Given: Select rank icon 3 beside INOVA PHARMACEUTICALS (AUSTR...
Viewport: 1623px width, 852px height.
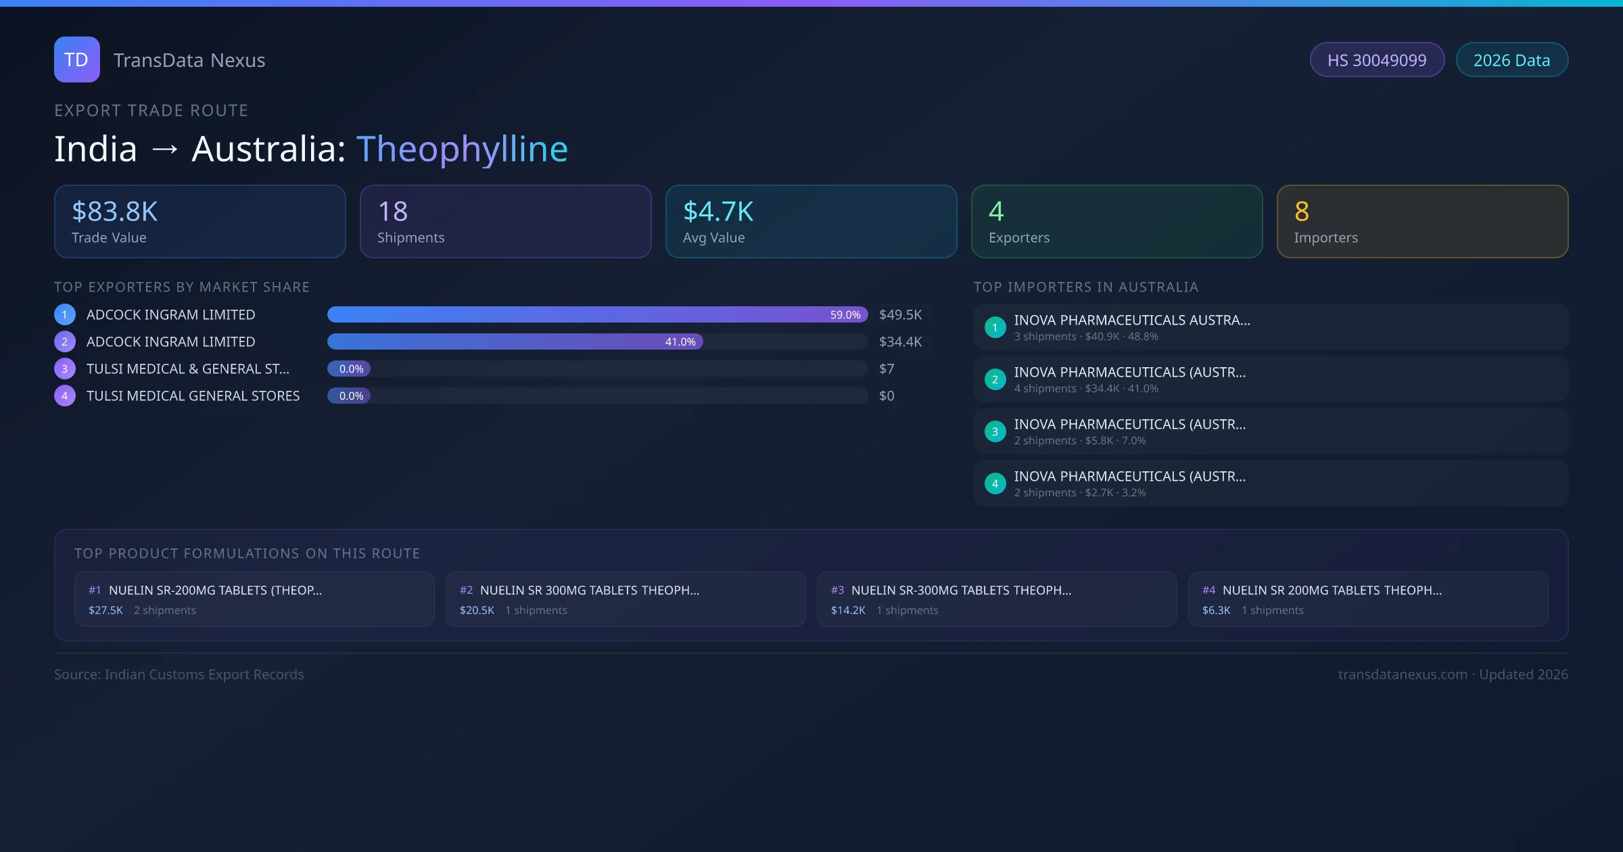Looking at the screenshot, I should (995, 431).
